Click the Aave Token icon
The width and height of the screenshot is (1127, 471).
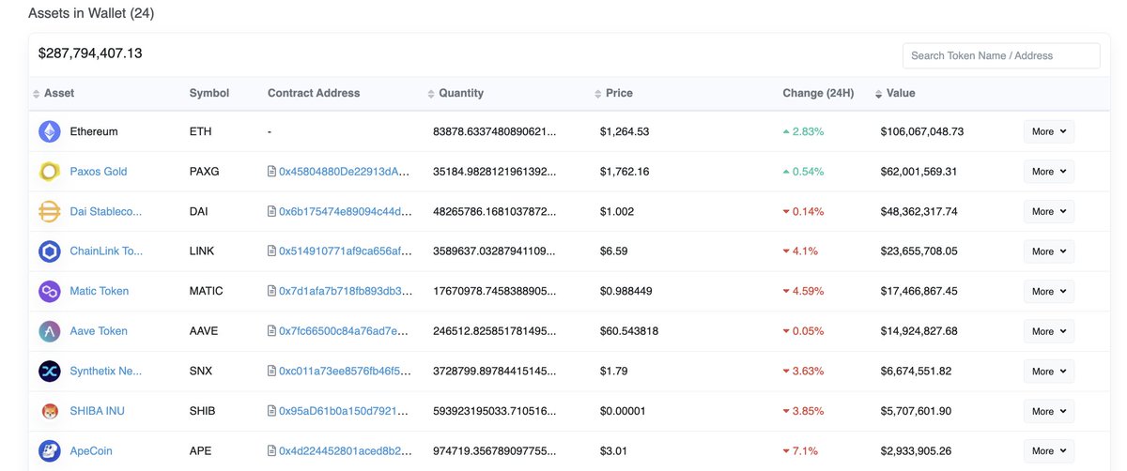tap(50, 331)
